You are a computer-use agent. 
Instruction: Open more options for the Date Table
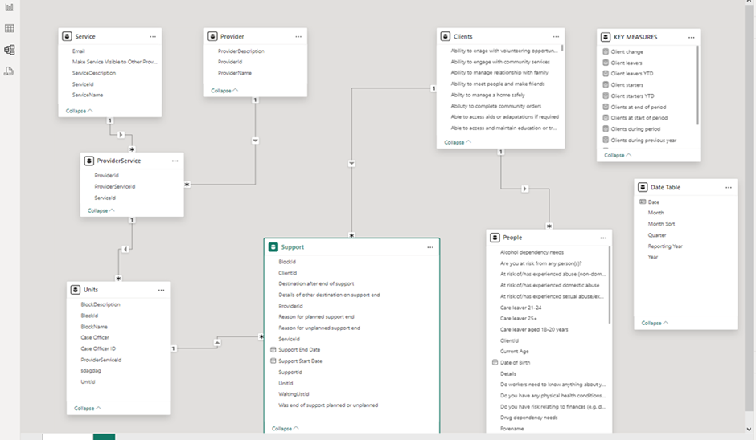pyautogui.click(x=729, y=187)
